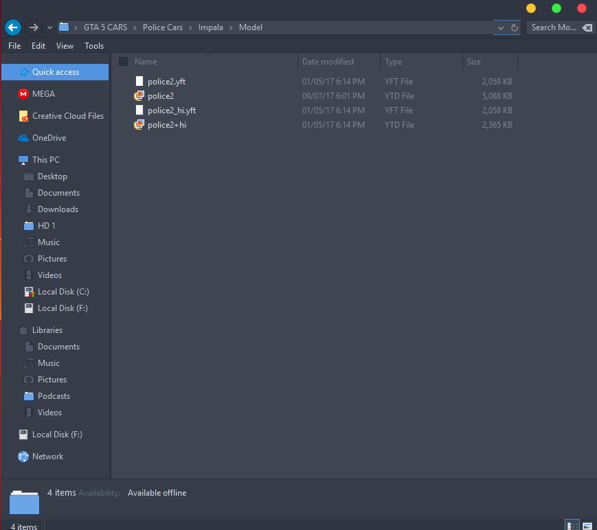Expand the address bar history dropdown

click(x=500, y=27)
